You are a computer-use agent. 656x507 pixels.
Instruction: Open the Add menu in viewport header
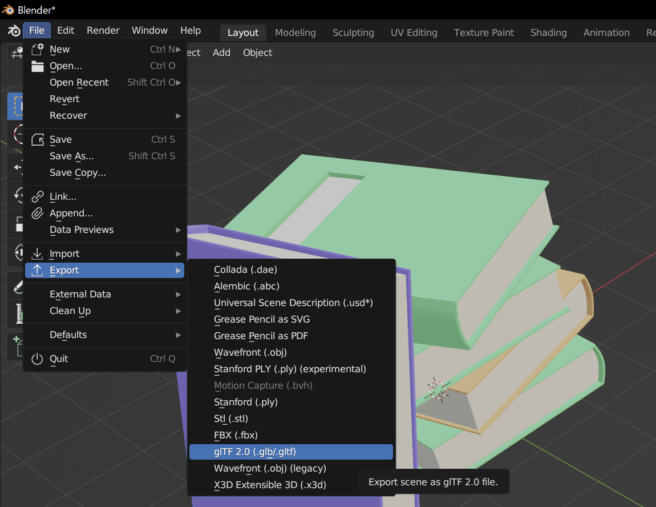tap(221, 53)
